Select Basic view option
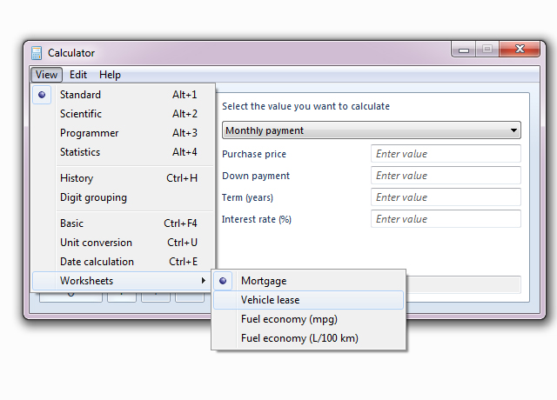 (71, 223)
